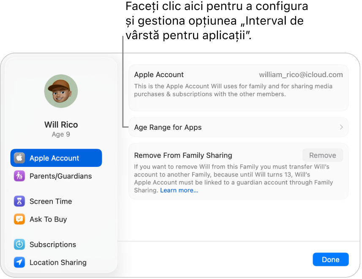
Task: Select the family figure icon beside Parents/Guardians
Action: pos(19,176)
